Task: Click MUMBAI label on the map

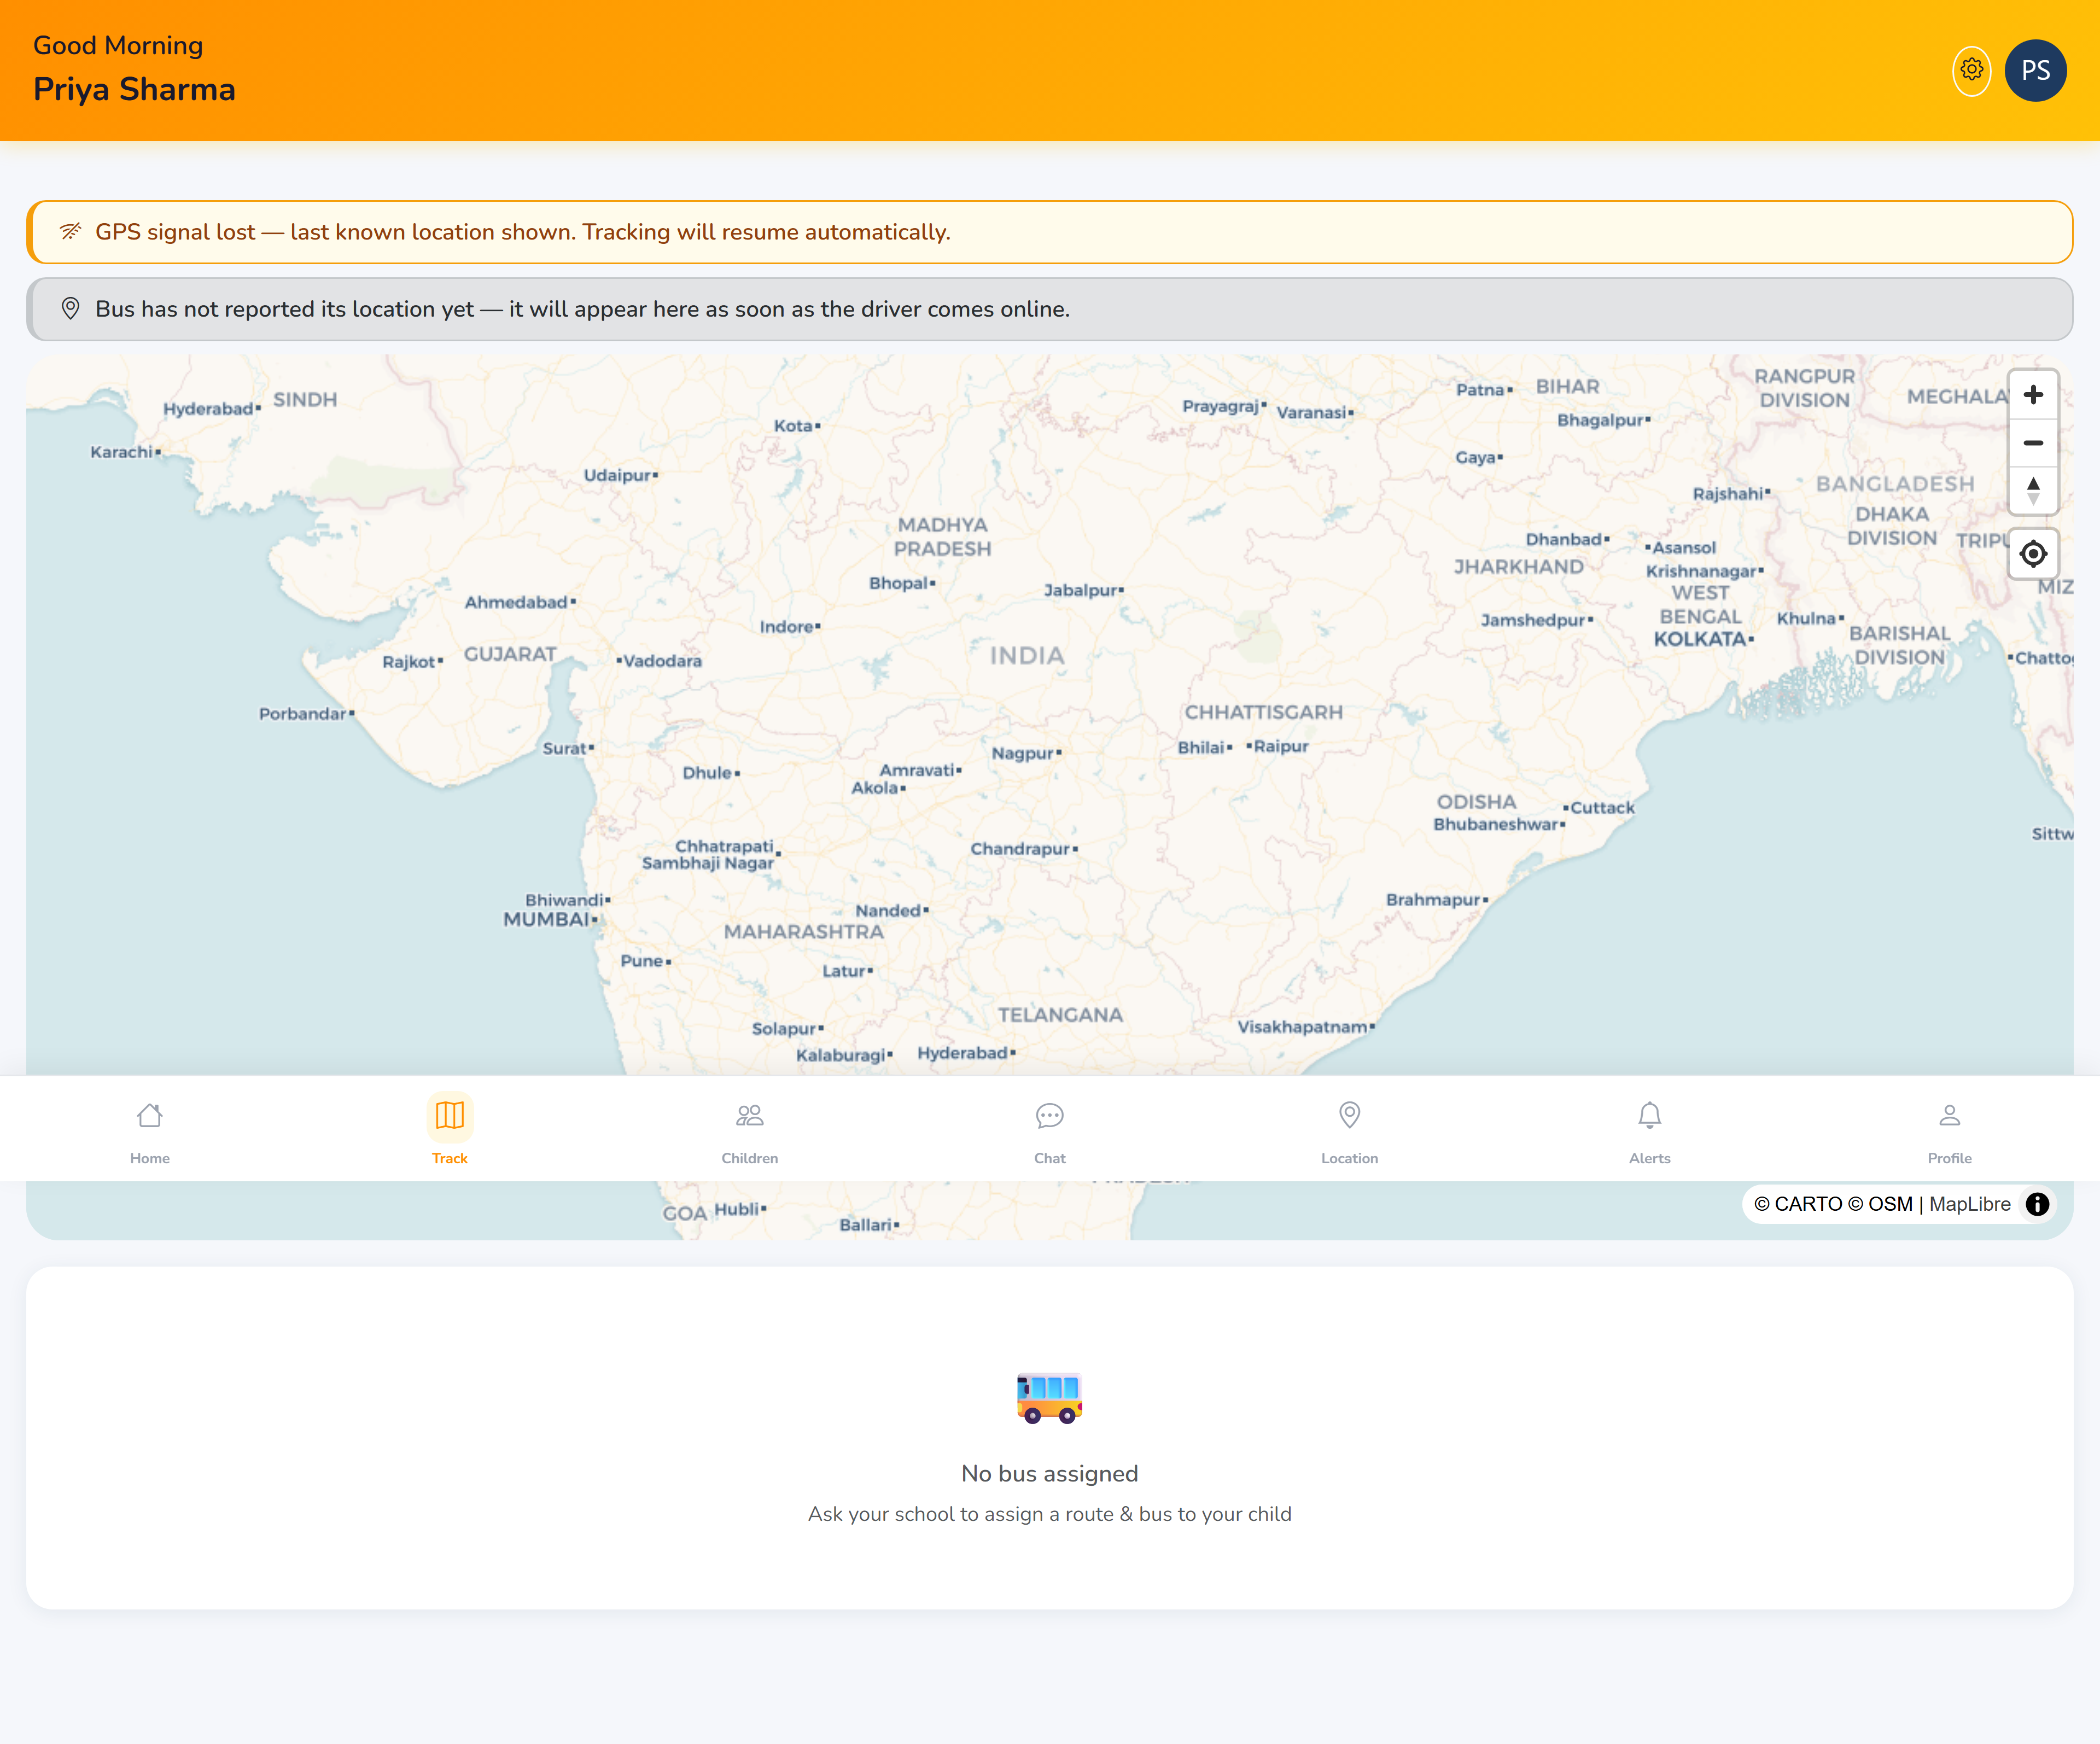Action: click(546, 919)
